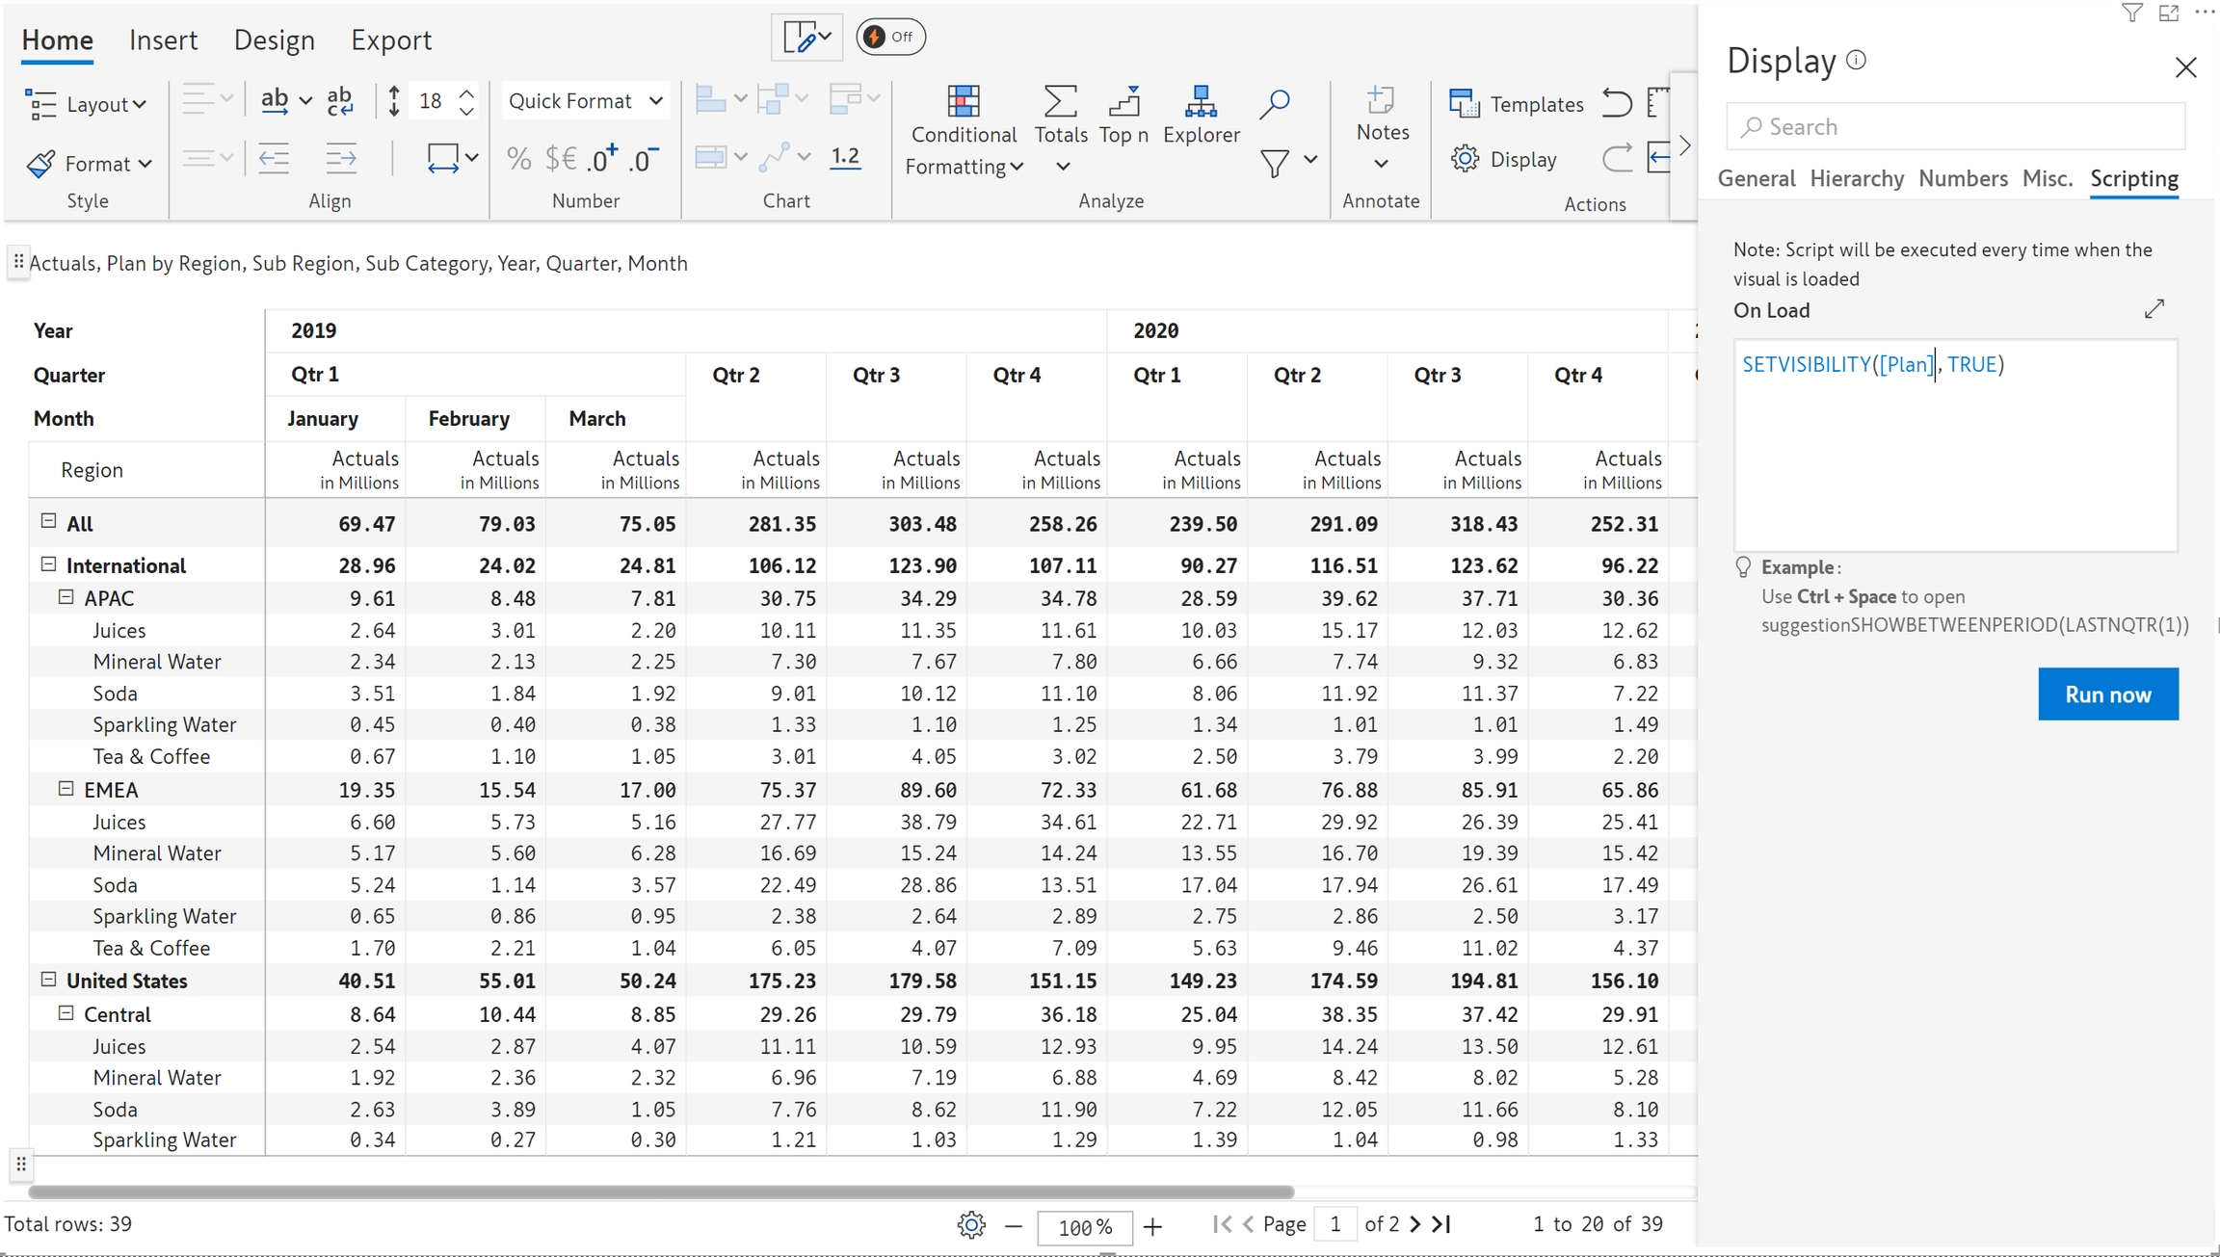Image resolution: width=2220 pixels, height=1257 pixels.
Task: Collapse the International region row
Action: click(x=48, y=564)
